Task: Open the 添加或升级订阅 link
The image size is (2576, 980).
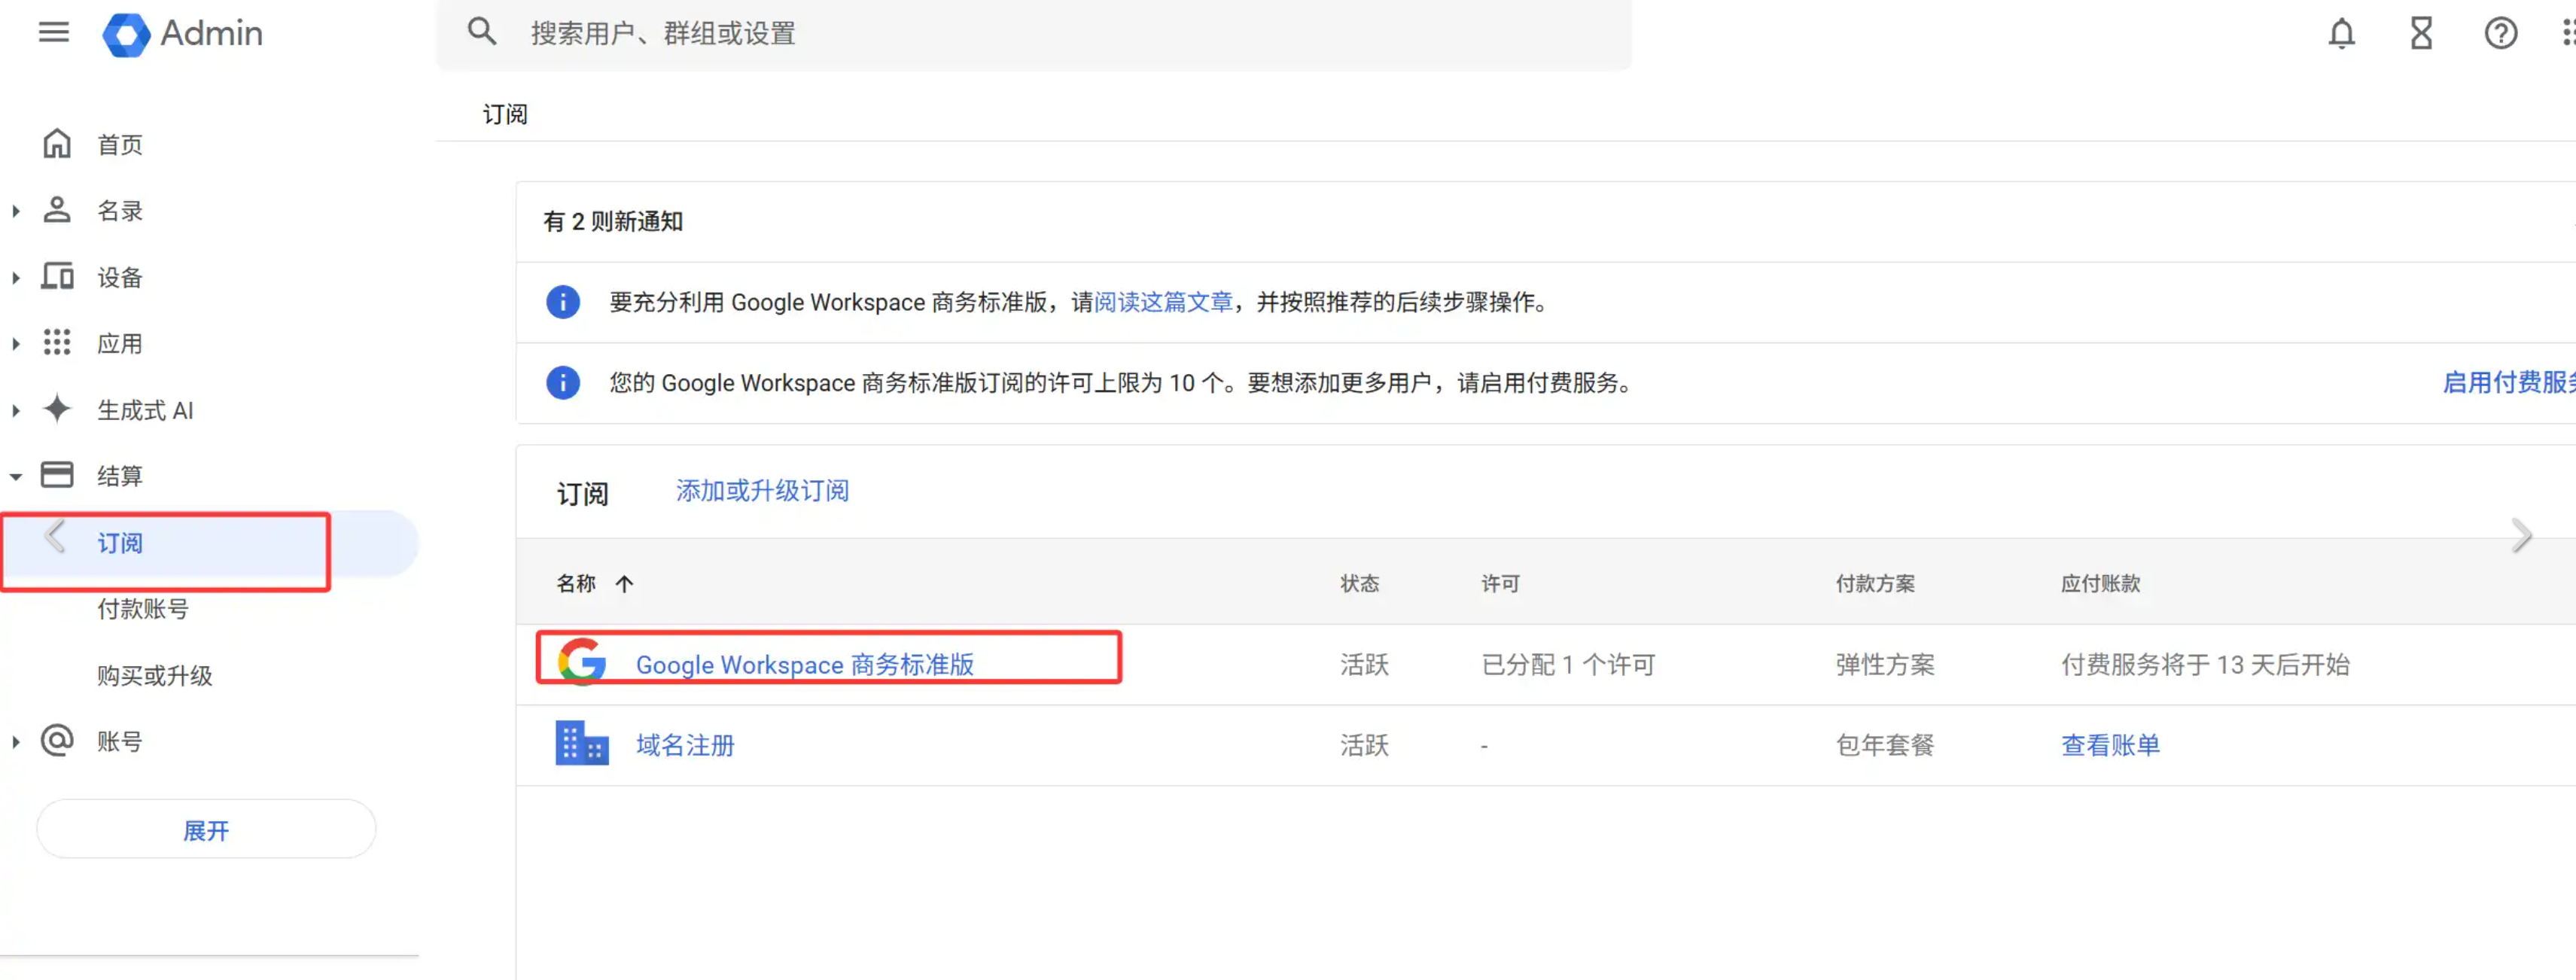Action: coord(762,491)
